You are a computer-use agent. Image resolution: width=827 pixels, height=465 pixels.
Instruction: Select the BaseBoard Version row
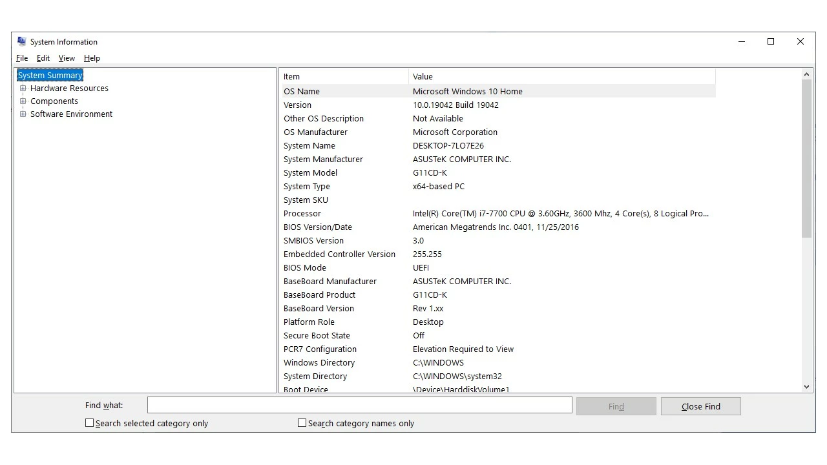click(x=498, y=308)
